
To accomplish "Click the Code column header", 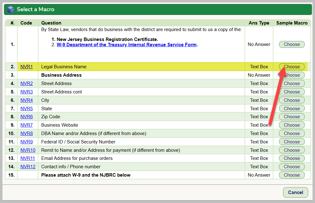I will pyautogui.click(x=26, y=23).
